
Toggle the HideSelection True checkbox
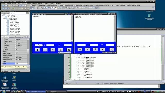[16, 59]
